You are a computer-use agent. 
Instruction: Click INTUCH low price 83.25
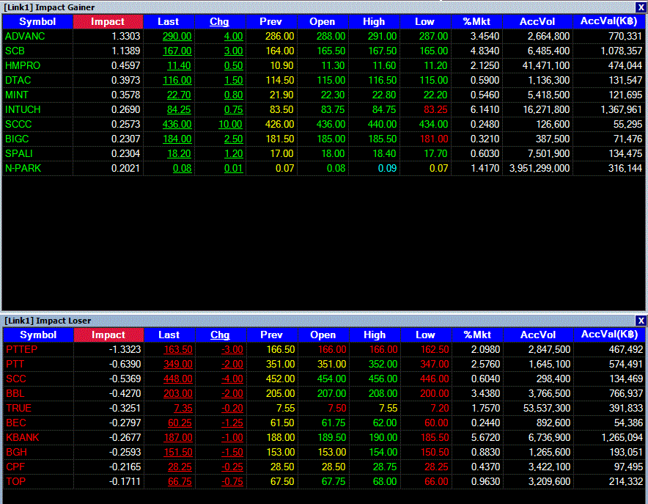[435, 109]
